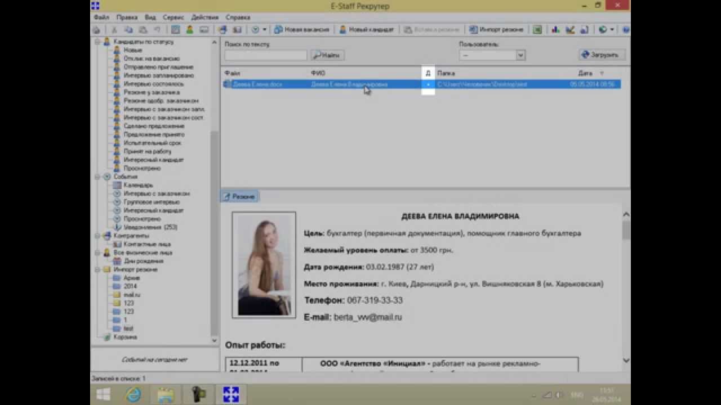Collapse the Все физические лица node
Image resolution: width=721 pixels, height=405 pixels.
pos(97,253)
